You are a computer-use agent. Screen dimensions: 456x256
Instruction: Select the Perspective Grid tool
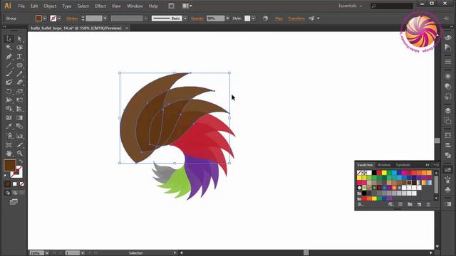[x=19, y=109]
